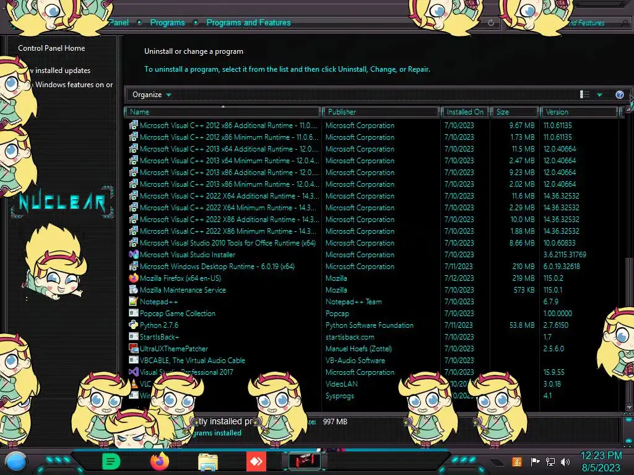Click the change view icon

click(x=584, y=95)
